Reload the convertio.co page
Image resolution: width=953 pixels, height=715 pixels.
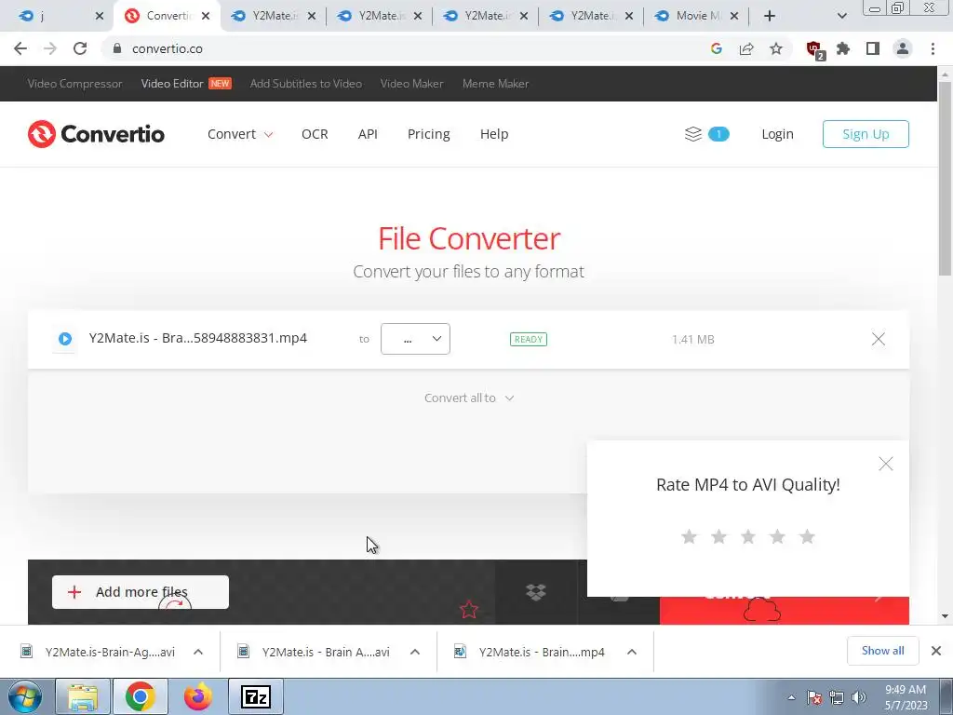click(80, 48)
